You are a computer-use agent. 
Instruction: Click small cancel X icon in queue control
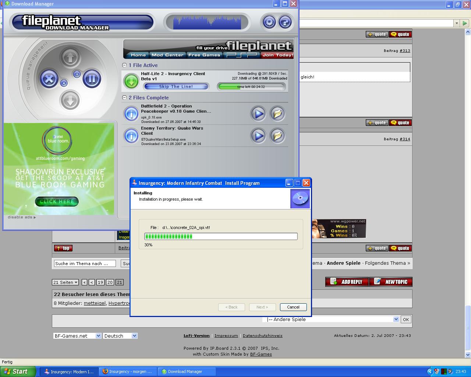[64, 83]
